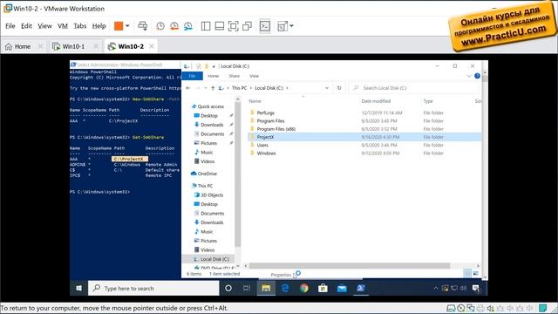
Task: Open the Explorer File ribbon tab
Action: point(192,76)
